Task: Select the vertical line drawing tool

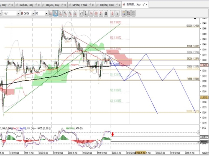Action: pos(86,13)
